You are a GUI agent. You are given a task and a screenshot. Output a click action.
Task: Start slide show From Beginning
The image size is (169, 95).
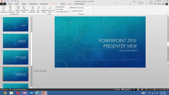pyautogui.click(x=3, y=9)
